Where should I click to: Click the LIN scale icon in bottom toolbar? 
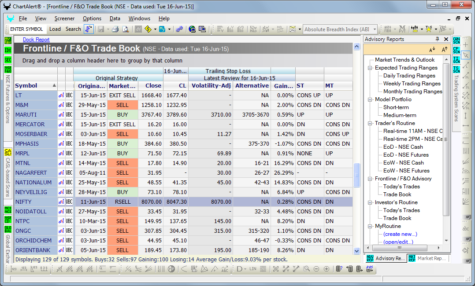tap(252, 269)
